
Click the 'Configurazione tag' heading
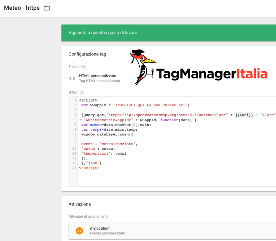pyautogui.click(x=87, y=54)
